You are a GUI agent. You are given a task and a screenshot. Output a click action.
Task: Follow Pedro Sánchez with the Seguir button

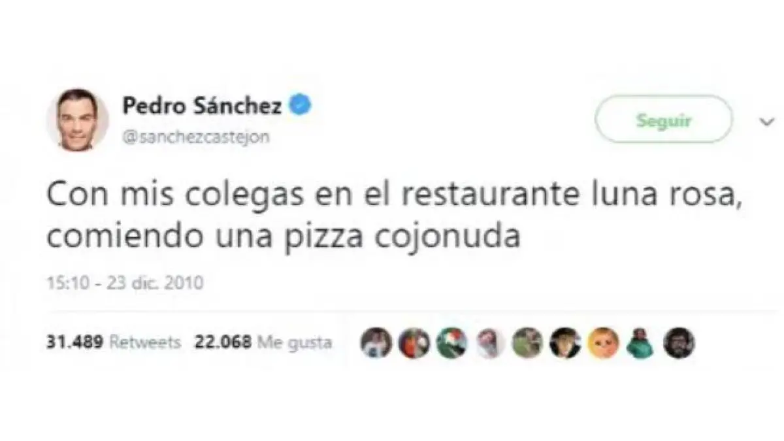(663, 119)
